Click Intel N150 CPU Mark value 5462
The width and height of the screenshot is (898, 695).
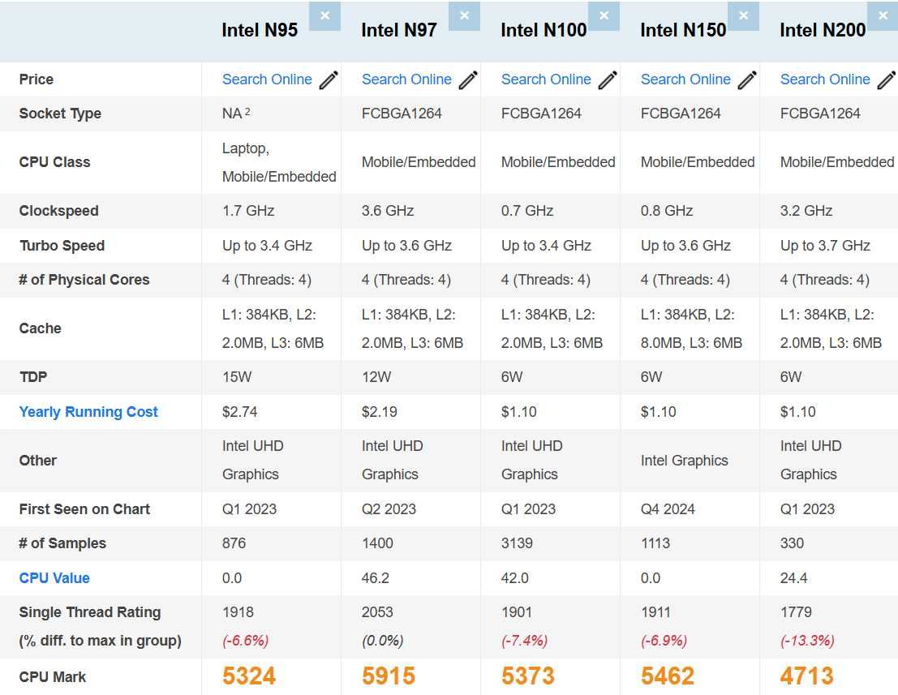668,676
